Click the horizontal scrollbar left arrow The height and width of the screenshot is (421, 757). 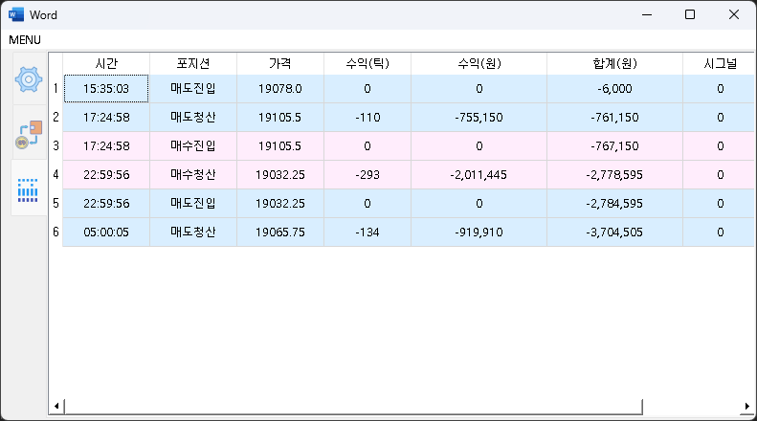(56, 406)
